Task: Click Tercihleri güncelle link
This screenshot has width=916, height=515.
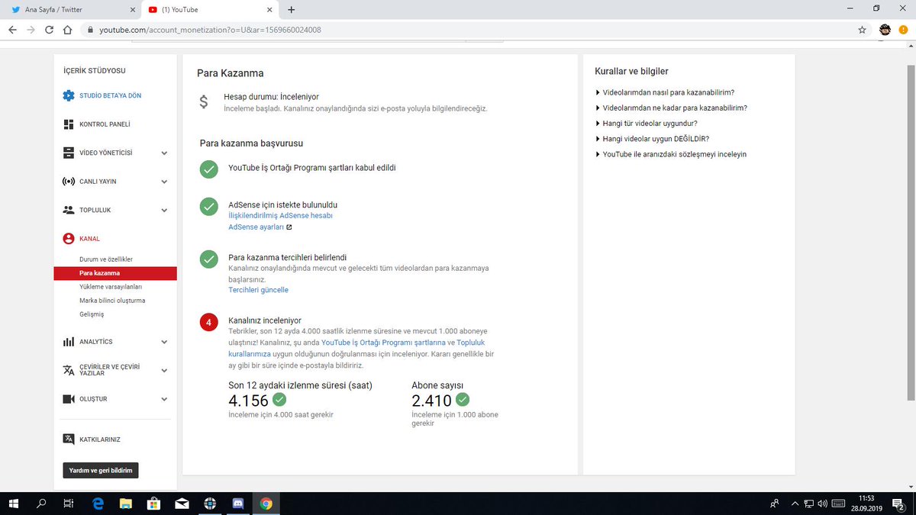Action: pos(258,290)
